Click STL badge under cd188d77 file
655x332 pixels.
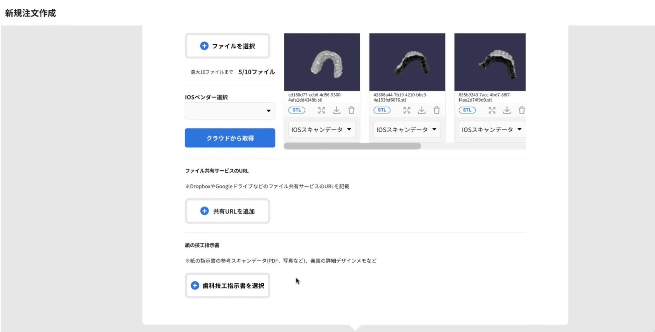[297, 110]
